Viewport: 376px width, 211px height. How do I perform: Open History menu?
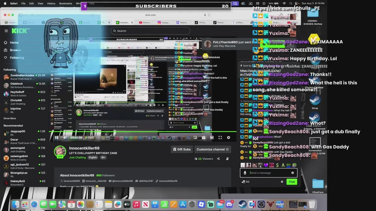[x=51, y=4]
